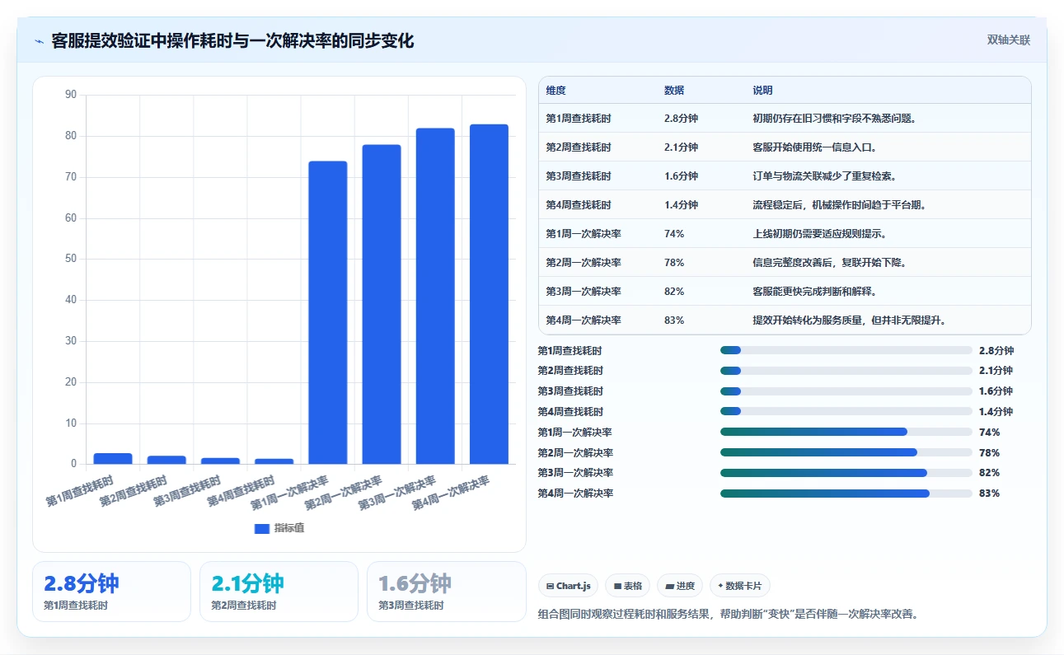Click the 78% progress bar for 第2周一次解决率
This screenshot has height=655, width=1064.
[x=846, y=452]
